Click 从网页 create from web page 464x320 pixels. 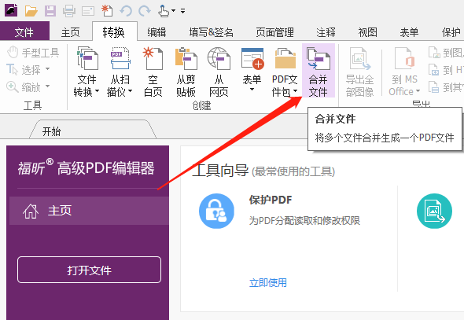[x=219, y=72]
